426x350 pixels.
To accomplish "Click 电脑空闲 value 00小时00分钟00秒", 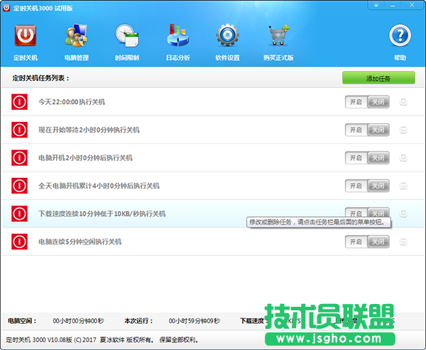I will pyautogui.click(x=79, y=321).
